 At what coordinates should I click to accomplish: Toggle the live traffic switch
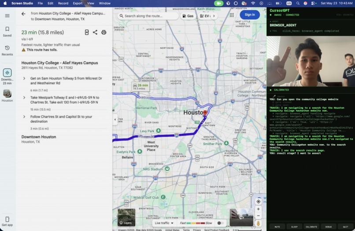pos(220,223)
